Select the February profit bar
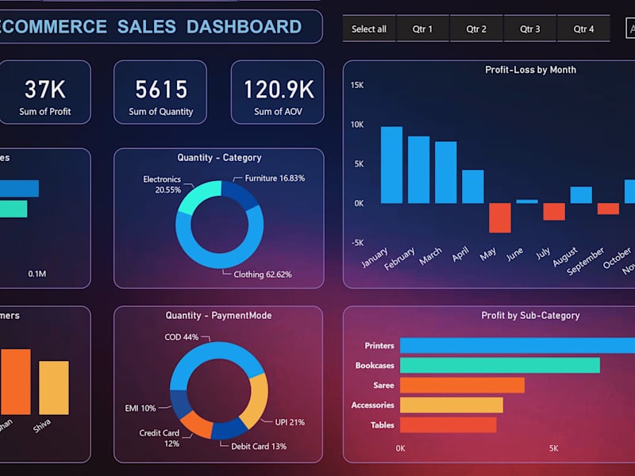 pyautogui.click(x=419, y=170)
